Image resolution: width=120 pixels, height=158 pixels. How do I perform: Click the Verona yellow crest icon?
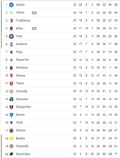point(11,138)
